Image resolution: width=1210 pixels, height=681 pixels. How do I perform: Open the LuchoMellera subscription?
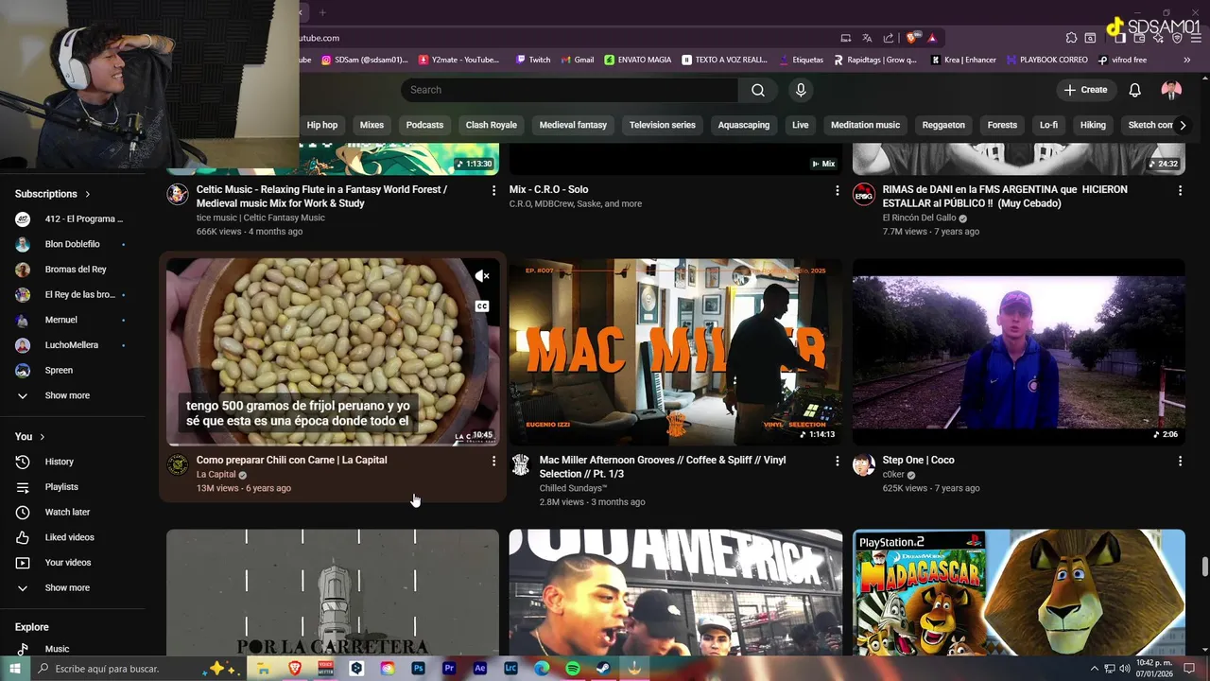tap(71, 345)
